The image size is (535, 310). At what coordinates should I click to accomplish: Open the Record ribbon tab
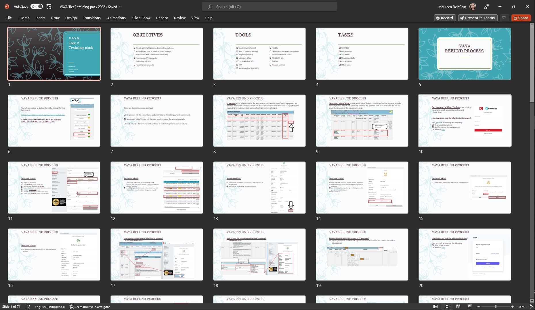click(162, 18)
